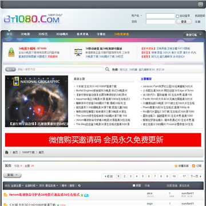Open the quick navigation dropdown
This screenshot has height=206, width=206.
pos(193,35)
